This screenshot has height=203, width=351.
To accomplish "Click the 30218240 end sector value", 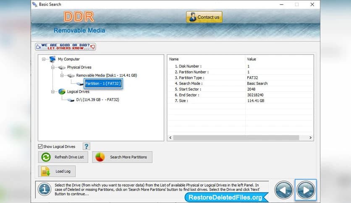I will click(255, 95).
